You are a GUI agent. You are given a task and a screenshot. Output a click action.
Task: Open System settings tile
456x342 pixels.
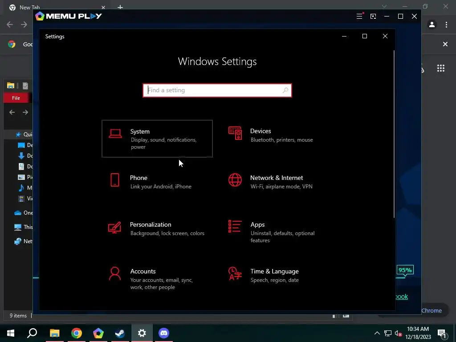click(157, 139)
